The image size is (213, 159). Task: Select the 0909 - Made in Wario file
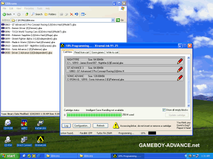[28, 42]
